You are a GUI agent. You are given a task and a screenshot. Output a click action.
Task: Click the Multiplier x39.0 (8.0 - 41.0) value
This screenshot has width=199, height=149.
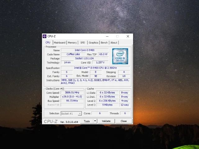click(72, 97)
